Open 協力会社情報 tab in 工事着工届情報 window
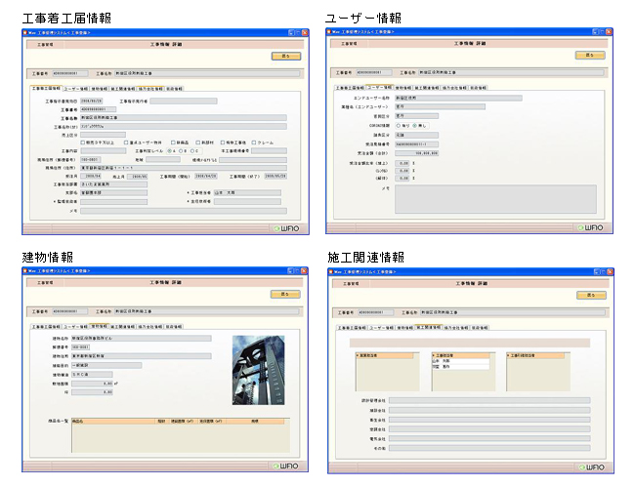 click(x=150, y=88)
